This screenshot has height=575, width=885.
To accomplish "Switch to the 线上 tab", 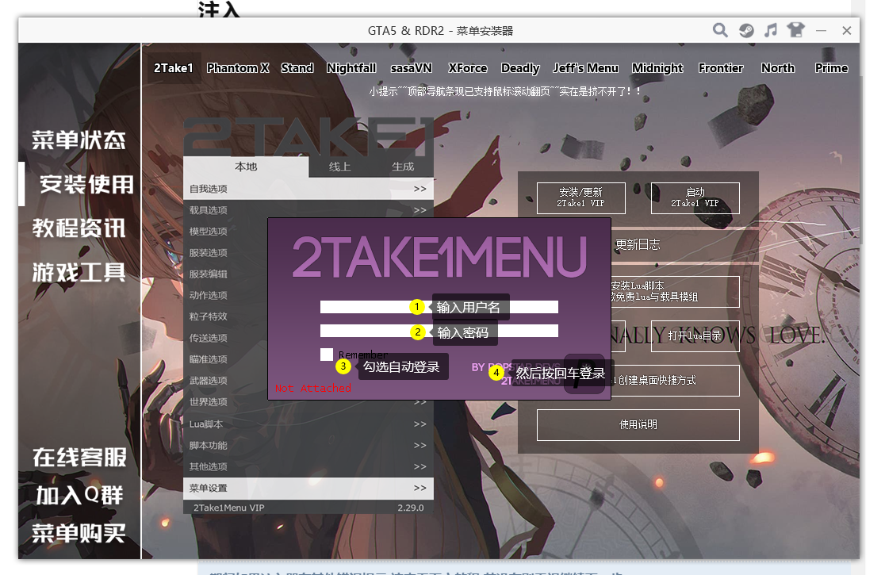I will coord(340,167).
